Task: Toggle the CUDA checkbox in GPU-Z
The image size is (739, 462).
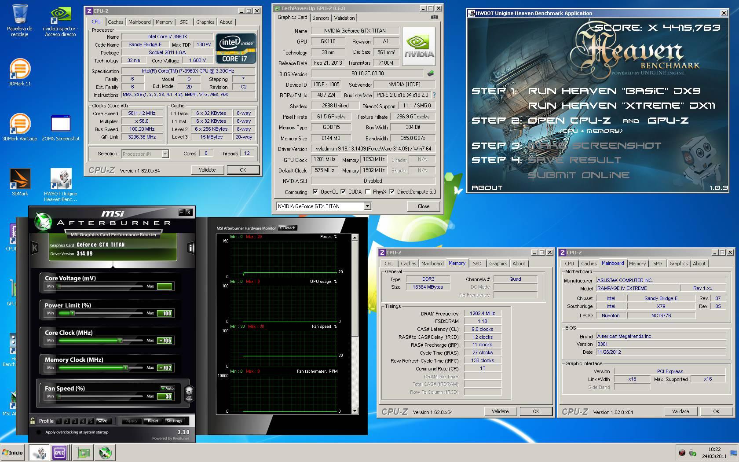Action: (x=343, y=191)
